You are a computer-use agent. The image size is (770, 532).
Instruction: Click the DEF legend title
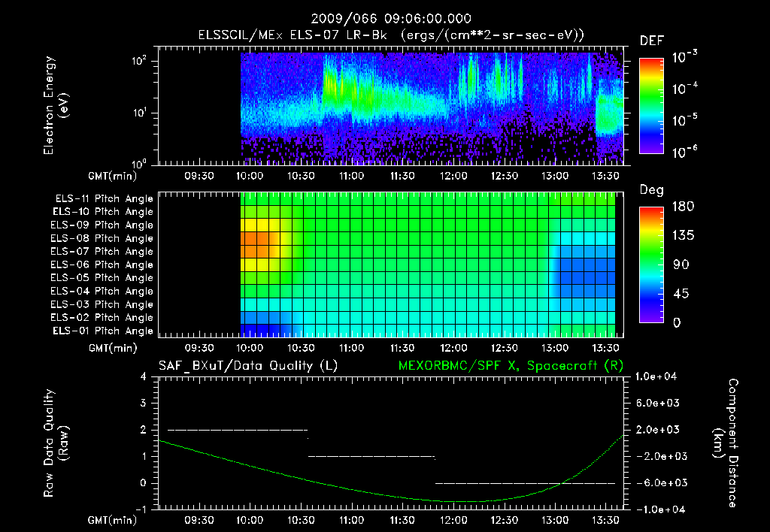coord(652,41)
